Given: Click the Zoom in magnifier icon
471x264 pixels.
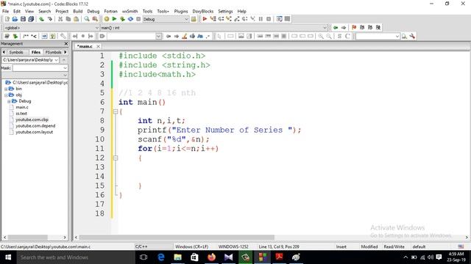Looking at the screenshot, I should pos(321,36).
